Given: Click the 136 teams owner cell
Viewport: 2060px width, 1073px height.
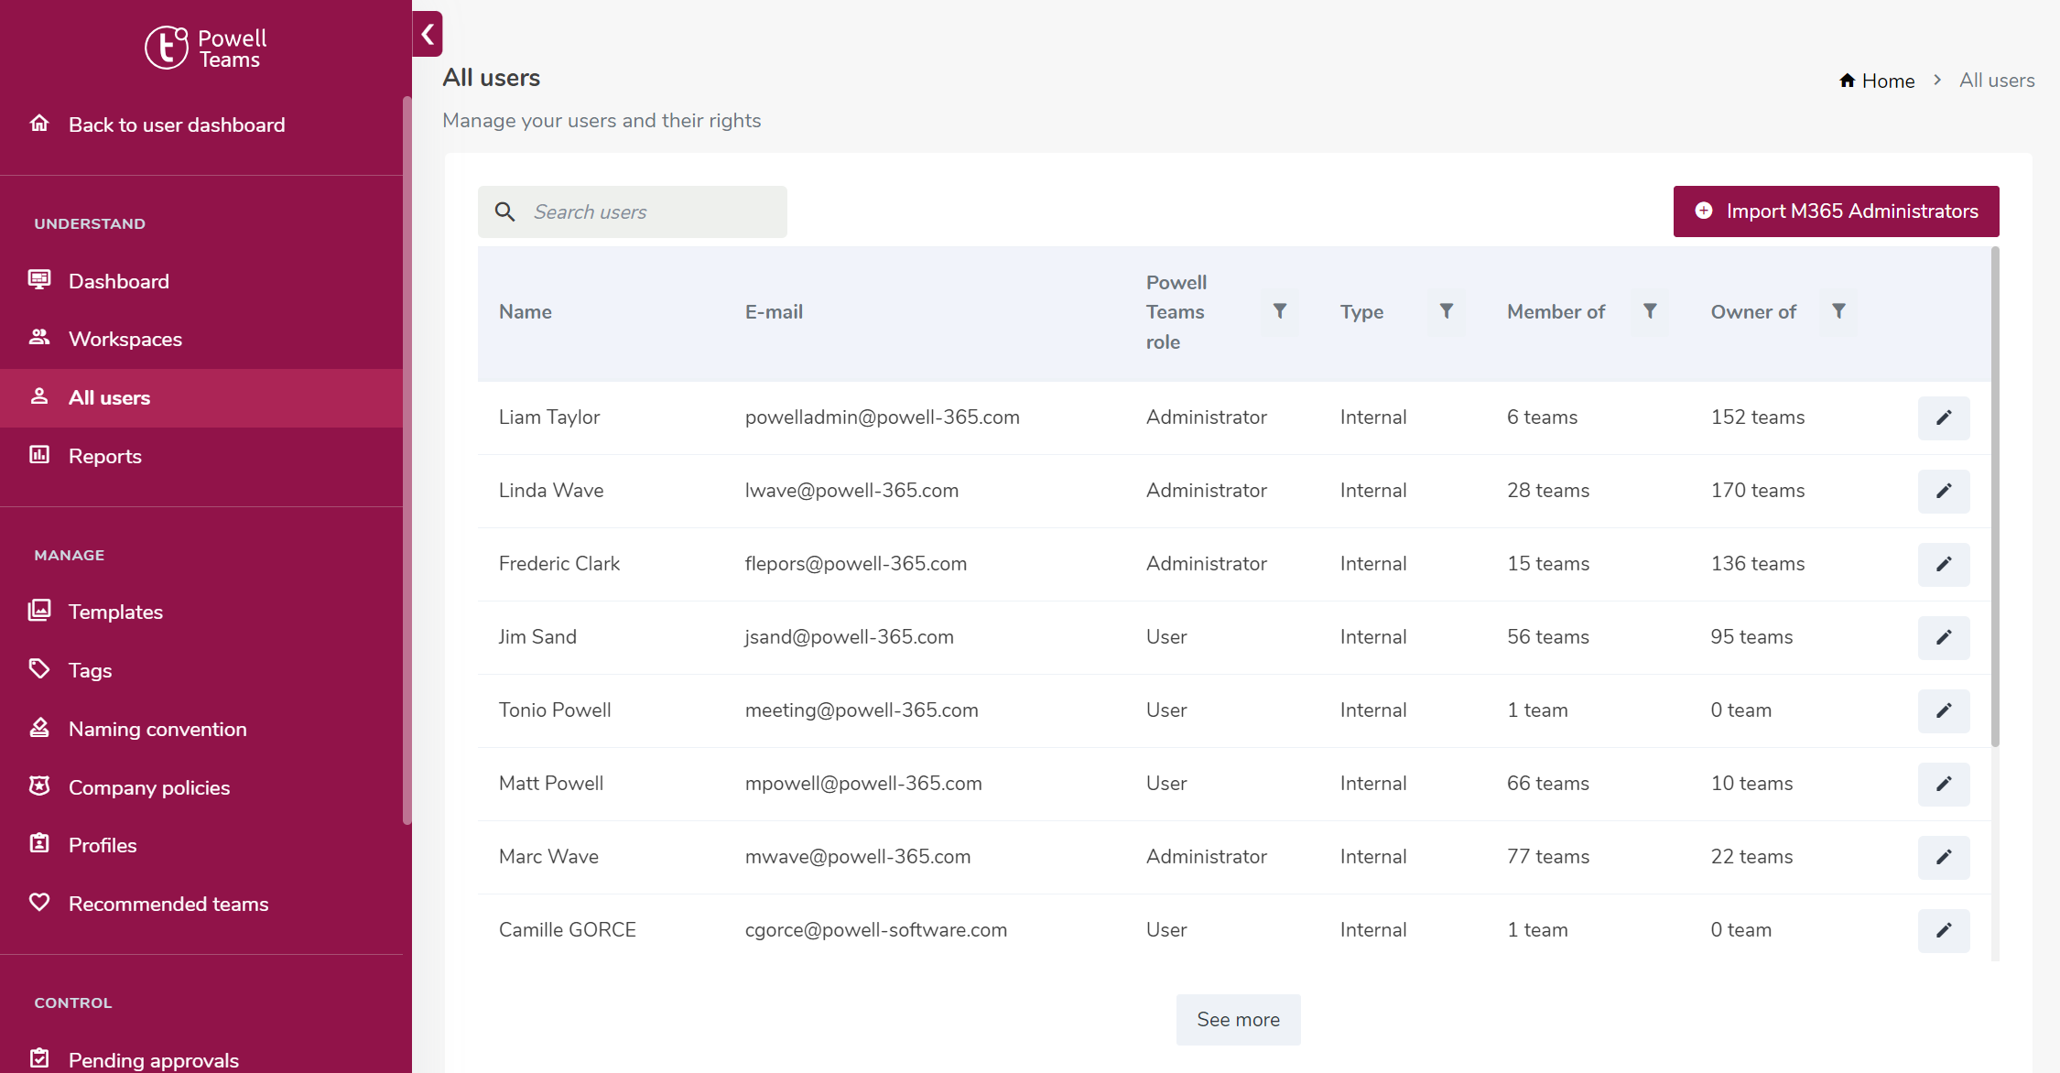Looking at the screenshot, I should pos(1757,564).
